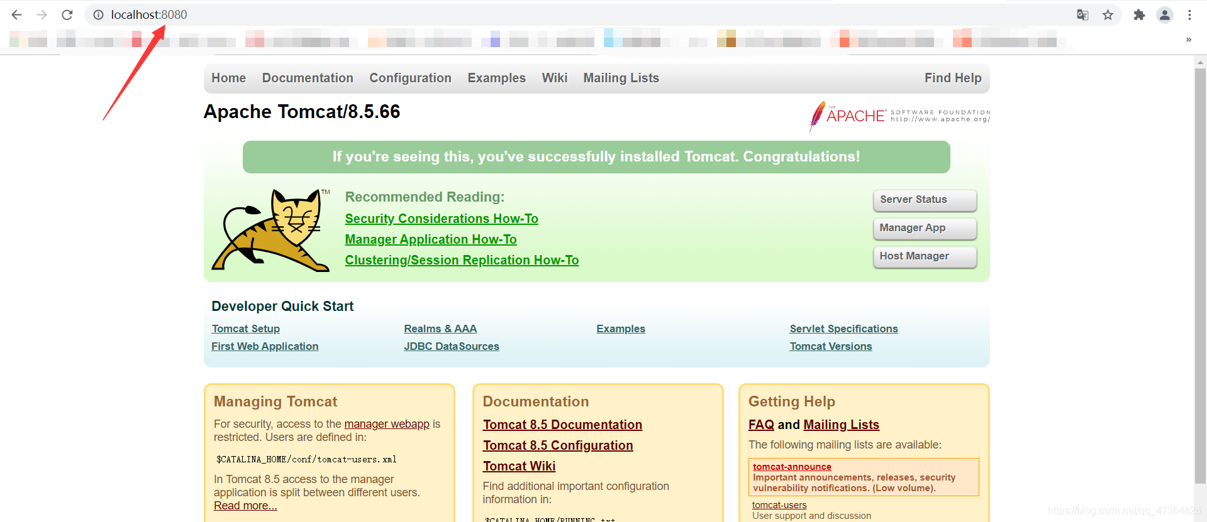Click the page vertical scrollbar thumb

(x=1200, y=276)
